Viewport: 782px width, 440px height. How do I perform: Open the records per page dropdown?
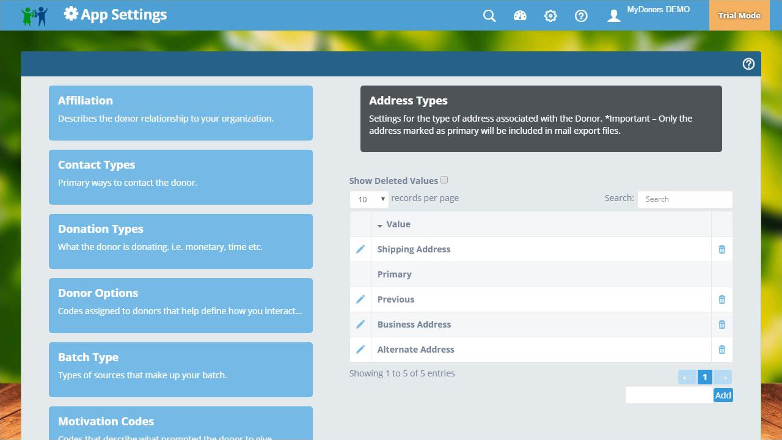[369, 199]
